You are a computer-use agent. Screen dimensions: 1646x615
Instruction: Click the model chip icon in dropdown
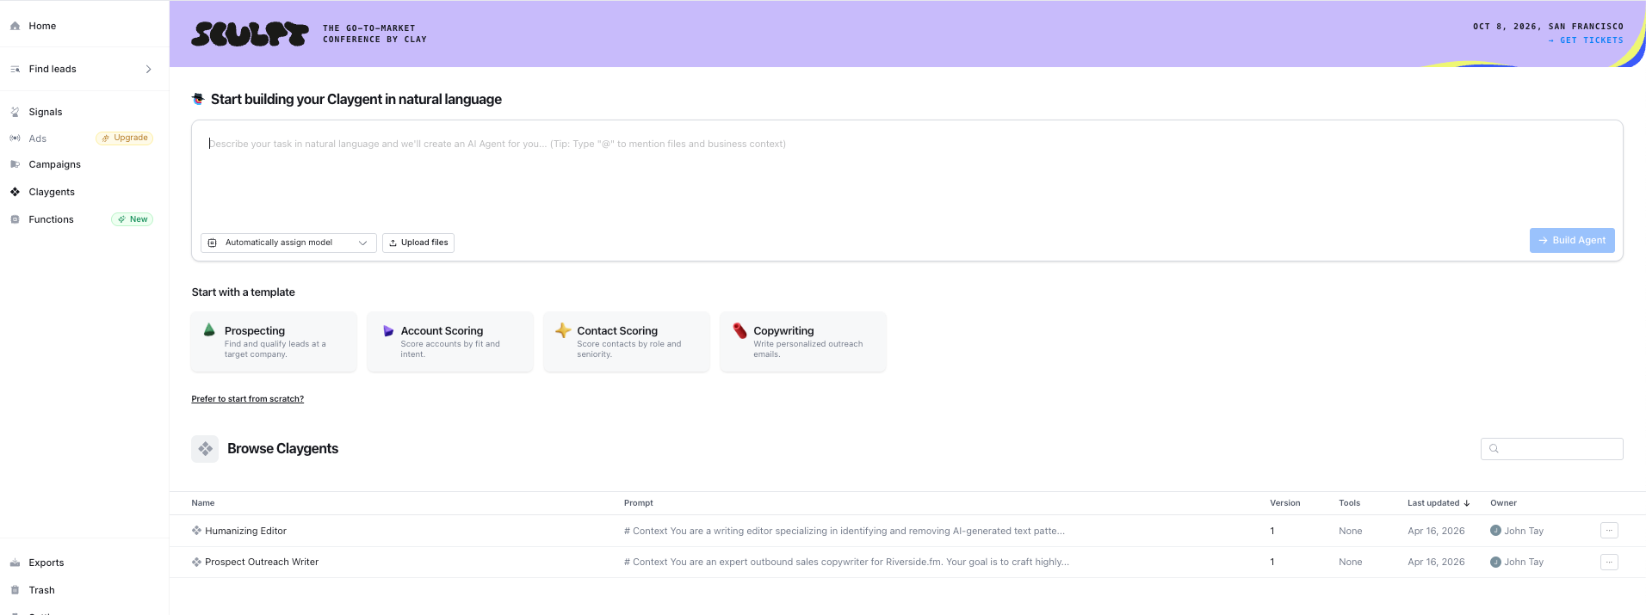[213, 243]
